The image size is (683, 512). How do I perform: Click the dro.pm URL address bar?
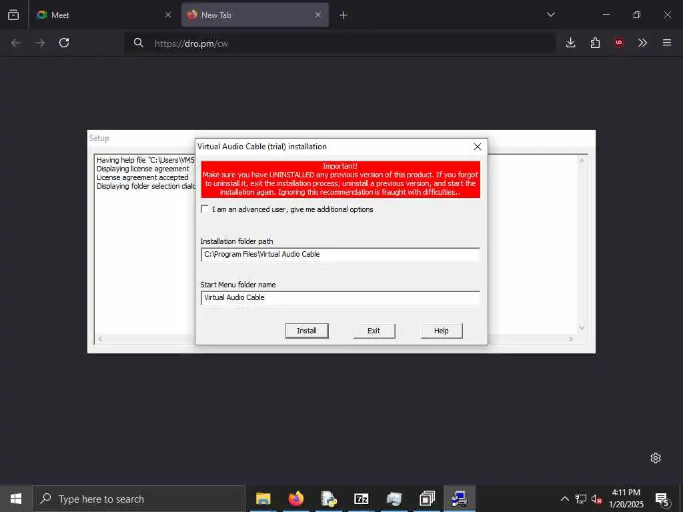339,43
